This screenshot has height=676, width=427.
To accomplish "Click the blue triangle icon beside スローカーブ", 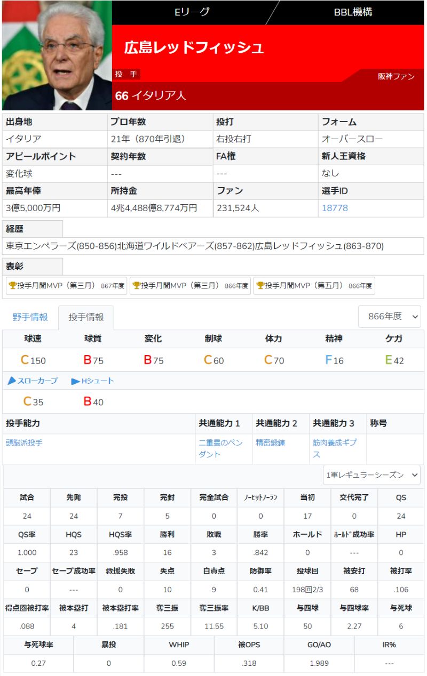I will pos(12,381).
